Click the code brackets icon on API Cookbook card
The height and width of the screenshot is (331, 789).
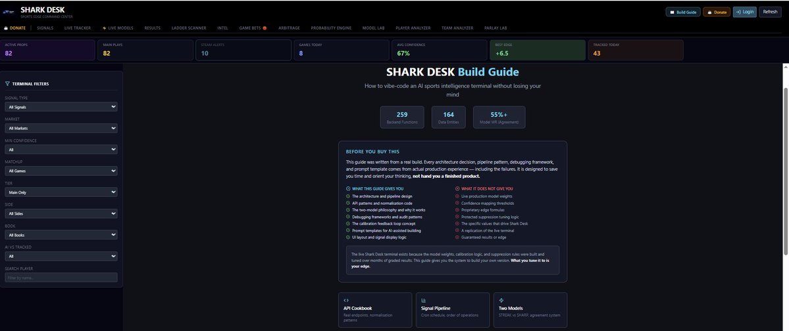(x=346, y=300)
